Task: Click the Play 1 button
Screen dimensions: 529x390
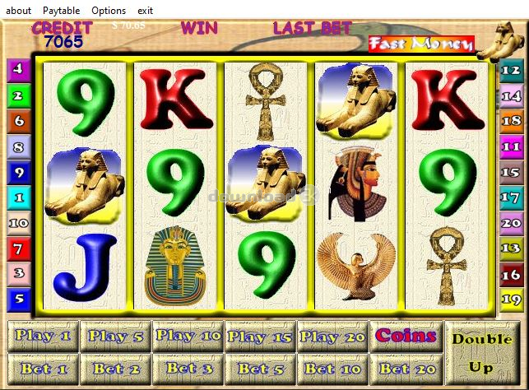Action: [43, 336]
